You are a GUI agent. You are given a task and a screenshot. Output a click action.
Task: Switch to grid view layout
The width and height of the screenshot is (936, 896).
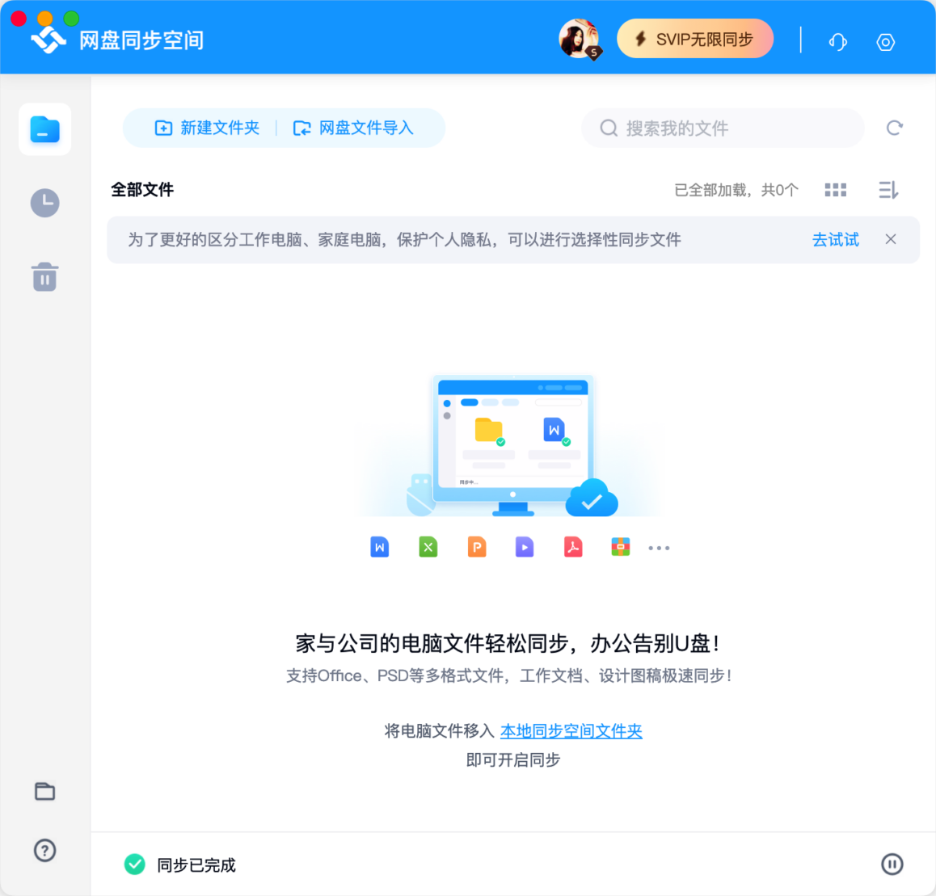click(x=835, y=190)
